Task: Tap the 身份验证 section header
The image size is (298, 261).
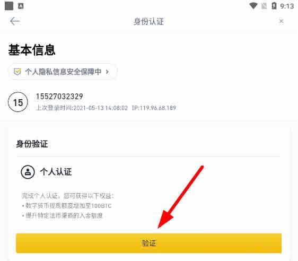Action: pyautogui.click(x=32, y=144)
